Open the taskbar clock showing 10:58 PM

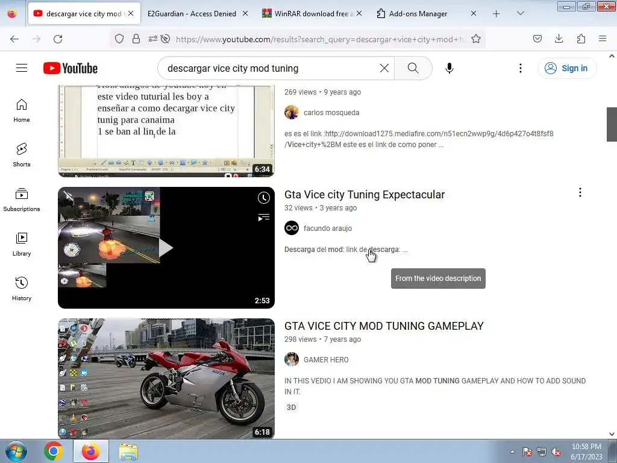tap(586, 452)
